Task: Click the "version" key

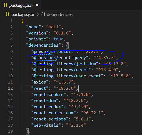Action: tap(37, 33)
